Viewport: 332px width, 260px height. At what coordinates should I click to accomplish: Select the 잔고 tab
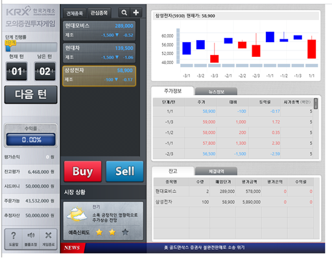172,171
